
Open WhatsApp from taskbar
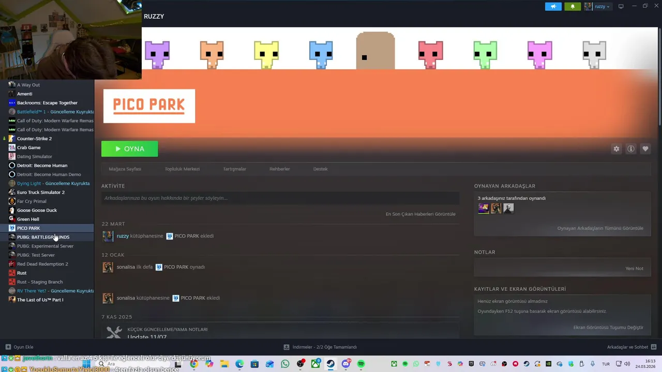285,364
